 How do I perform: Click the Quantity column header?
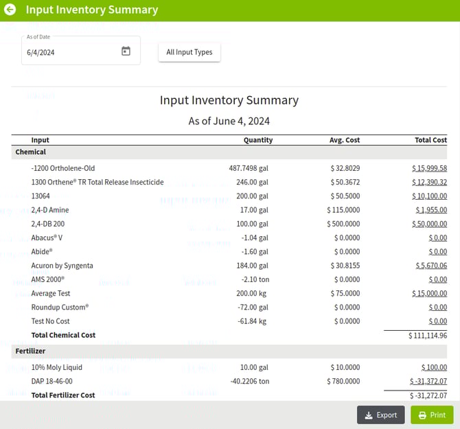(x=258, y=140)
